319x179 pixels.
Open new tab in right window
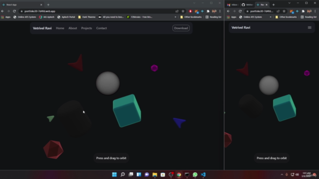tap(274, 4)
